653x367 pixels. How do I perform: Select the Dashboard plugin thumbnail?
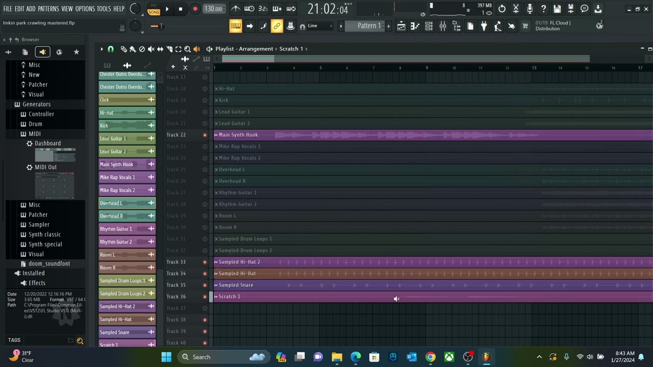(x=55, y=155)
